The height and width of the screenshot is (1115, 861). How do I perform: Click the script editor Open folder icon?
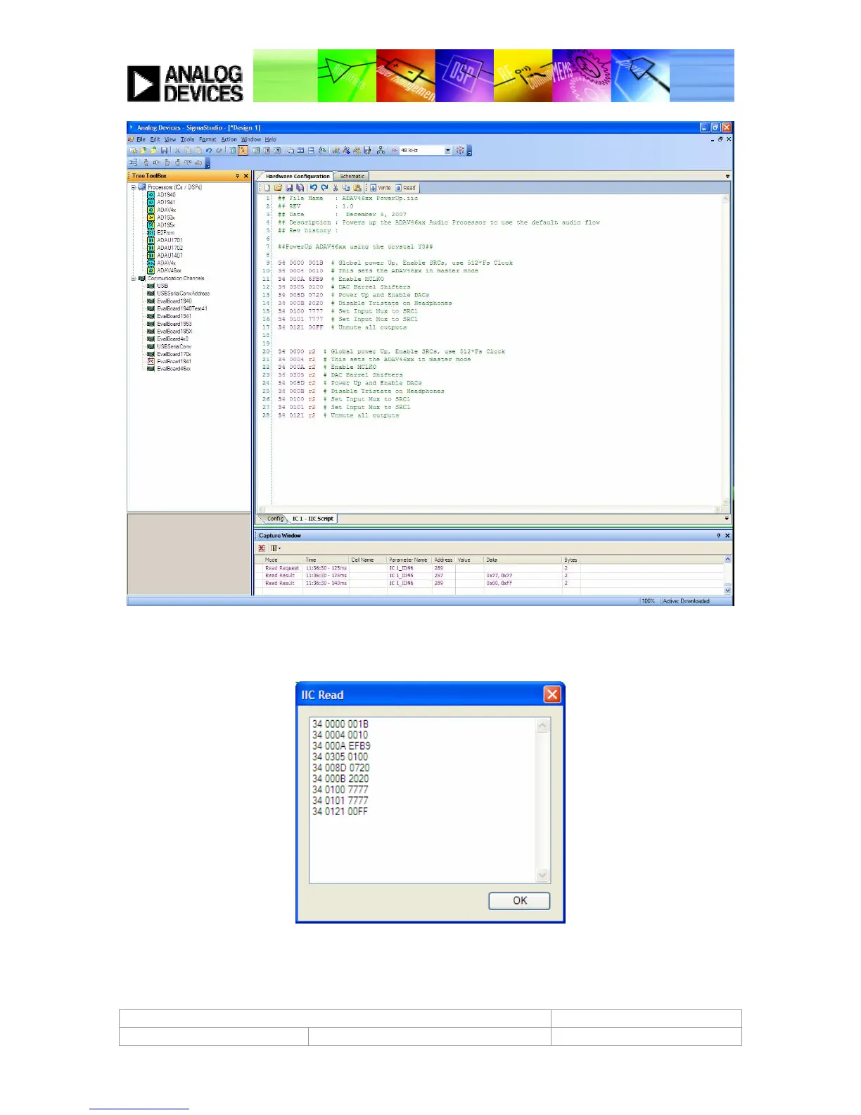click(x=278, y=188)
